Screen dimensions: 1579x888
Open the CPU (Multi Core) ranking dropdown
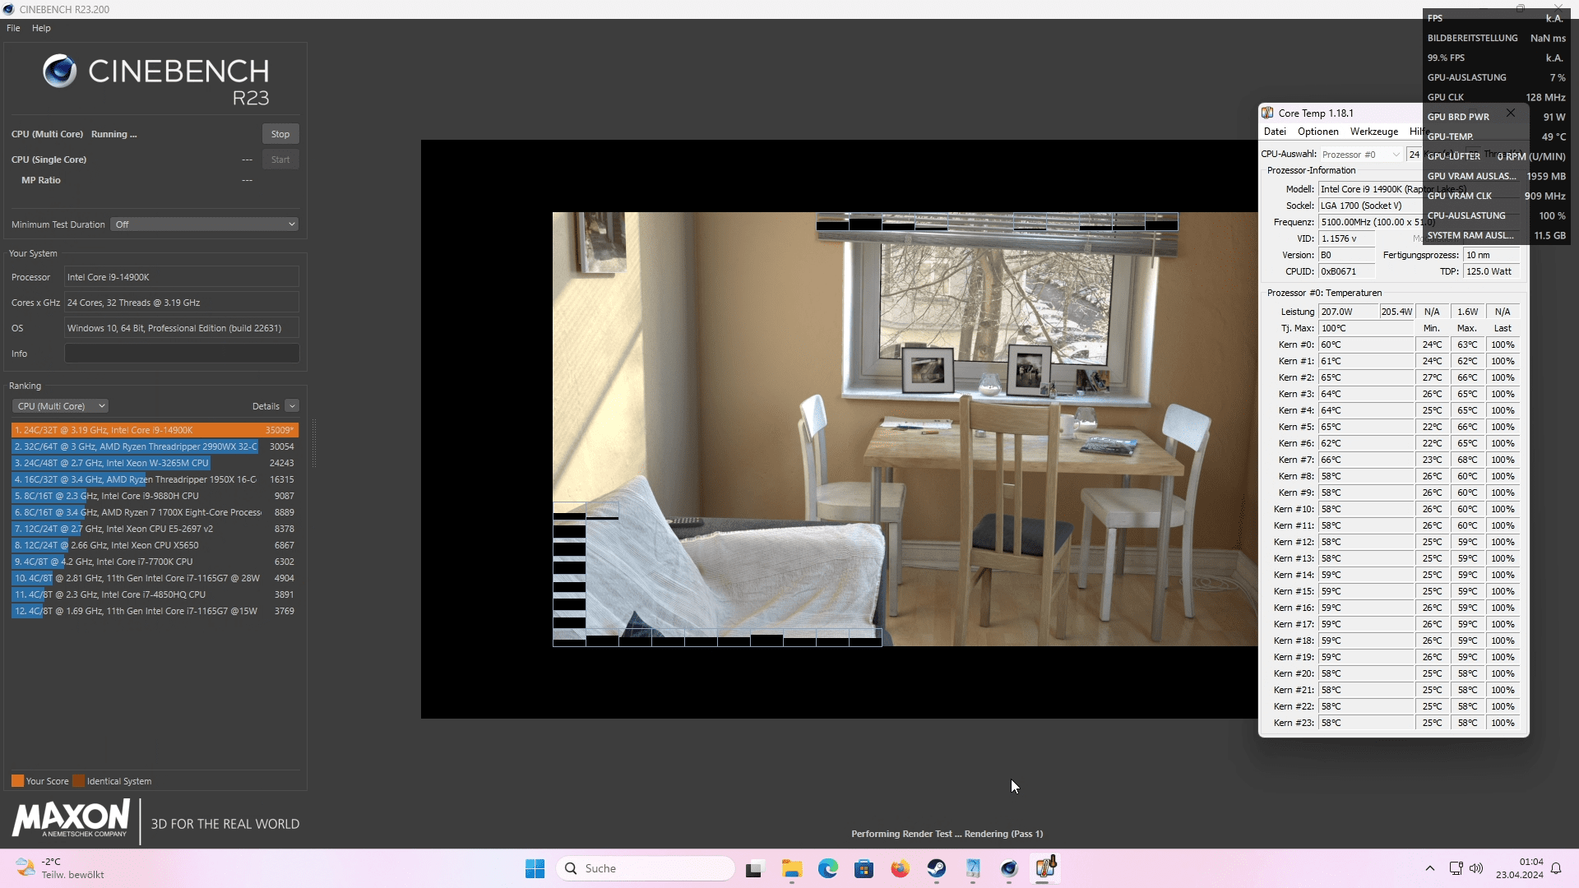tap(60, 406)
